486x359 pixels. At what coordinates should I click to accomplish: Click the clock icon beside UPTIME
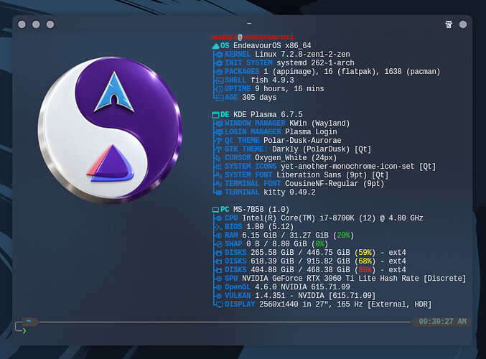pyautogui.click(x=219, y=89)
